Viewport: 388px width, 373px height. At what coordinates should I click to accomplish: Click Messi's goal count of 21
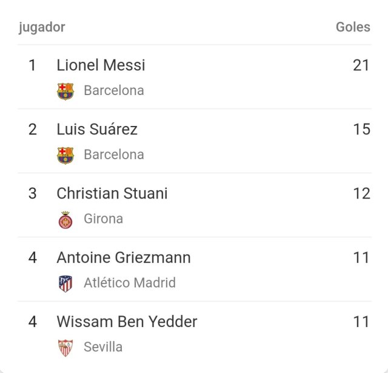[361, 65]
